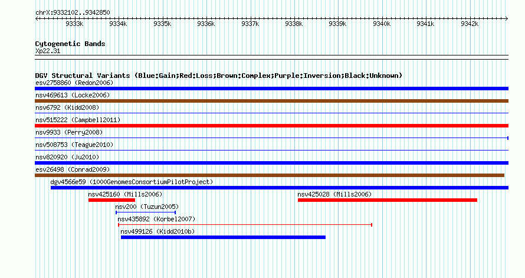Select the Xp22.31 cytogenetic band label
The image size is (525, 278).
pyautogui.click(x=48, y=51)
